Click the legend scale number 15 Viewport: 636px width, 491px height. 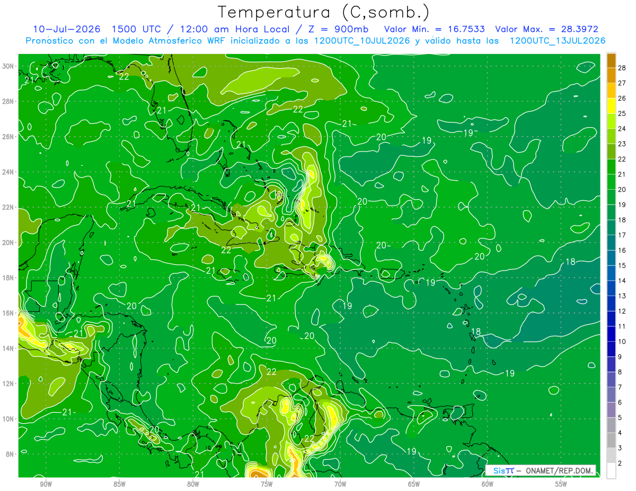point(622,265)
